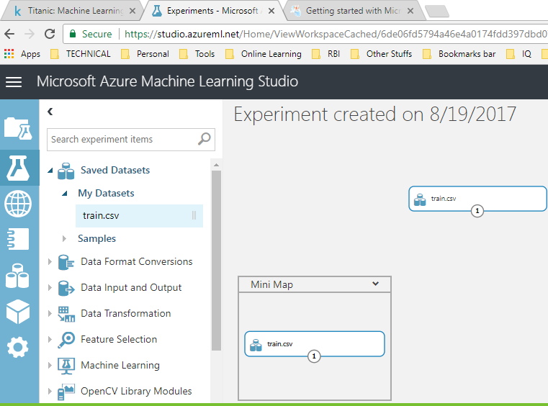This screenshot has height=406, width=548.
Task: Open the Settings gear sidebar icon
Action: pos(18,348)
